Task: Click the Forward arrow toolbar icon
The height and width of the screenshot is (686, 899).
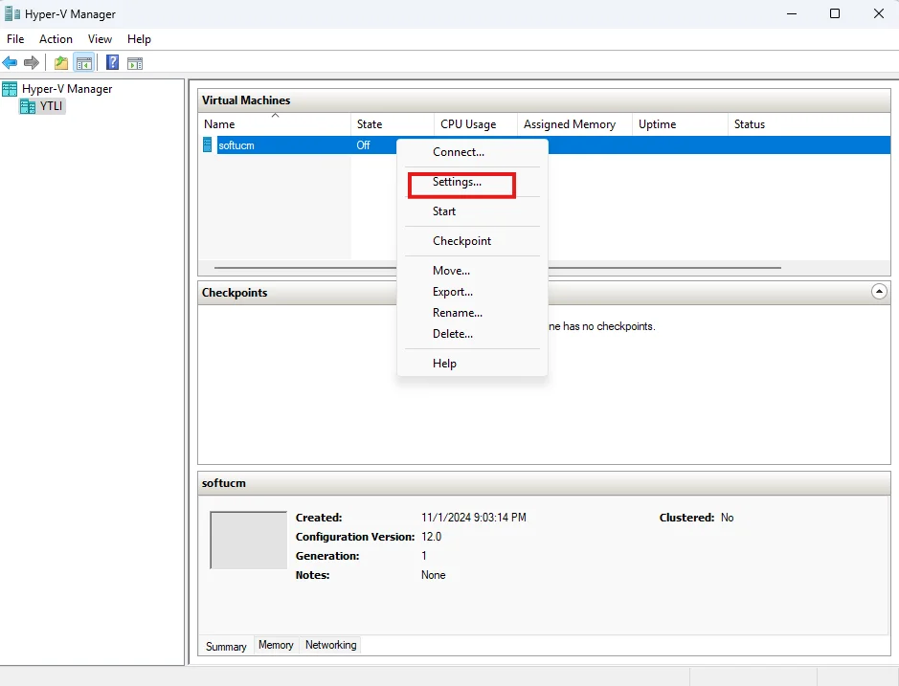Action: point(32,62)
